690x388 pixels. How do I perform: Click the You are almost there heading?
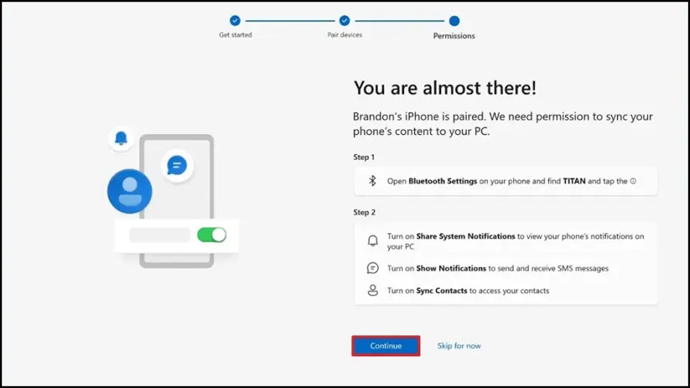pos(444,87)
